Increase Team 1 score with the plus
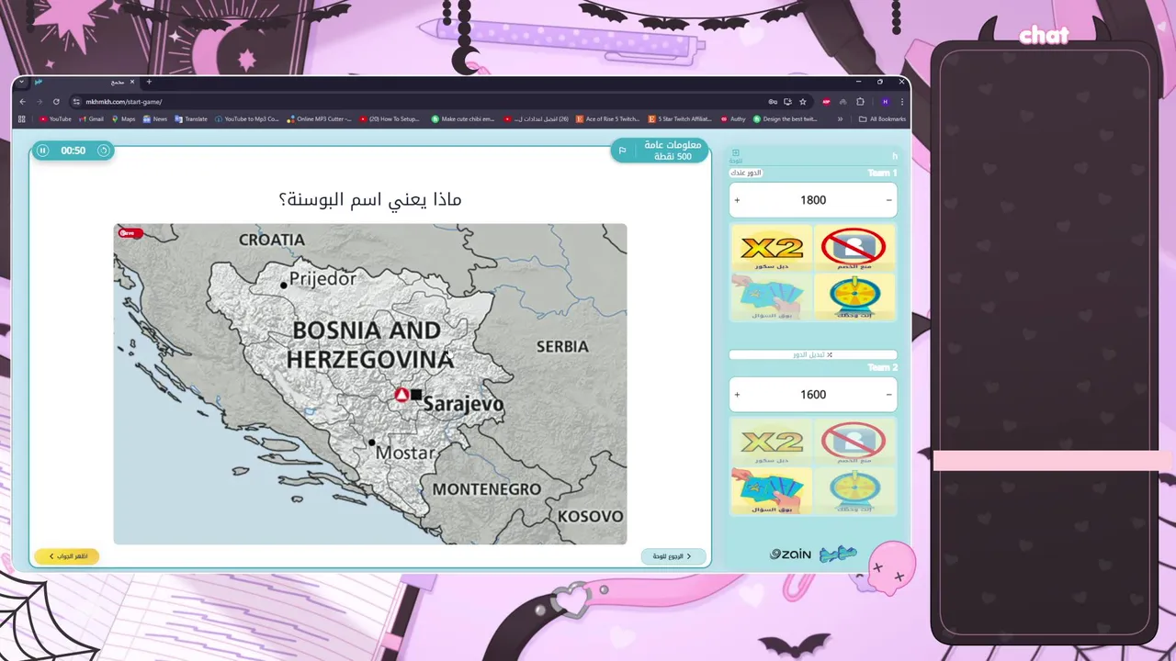The height and width of the screenshot is (661, 1176). click(x=737, y=200)
